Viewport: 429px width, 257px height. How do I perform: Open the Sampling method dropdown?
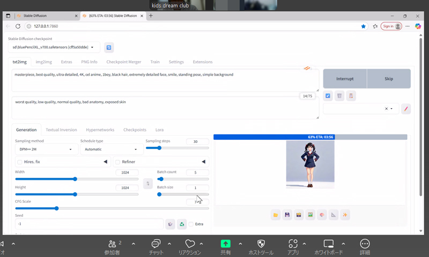click(46, 149)
